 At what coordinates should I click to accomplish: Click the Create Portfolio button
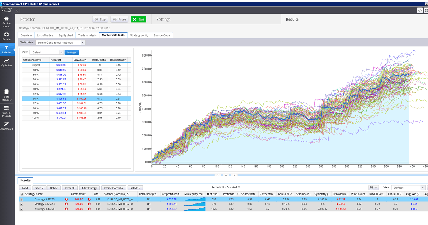pyautogui.click(x=114, y=188)
